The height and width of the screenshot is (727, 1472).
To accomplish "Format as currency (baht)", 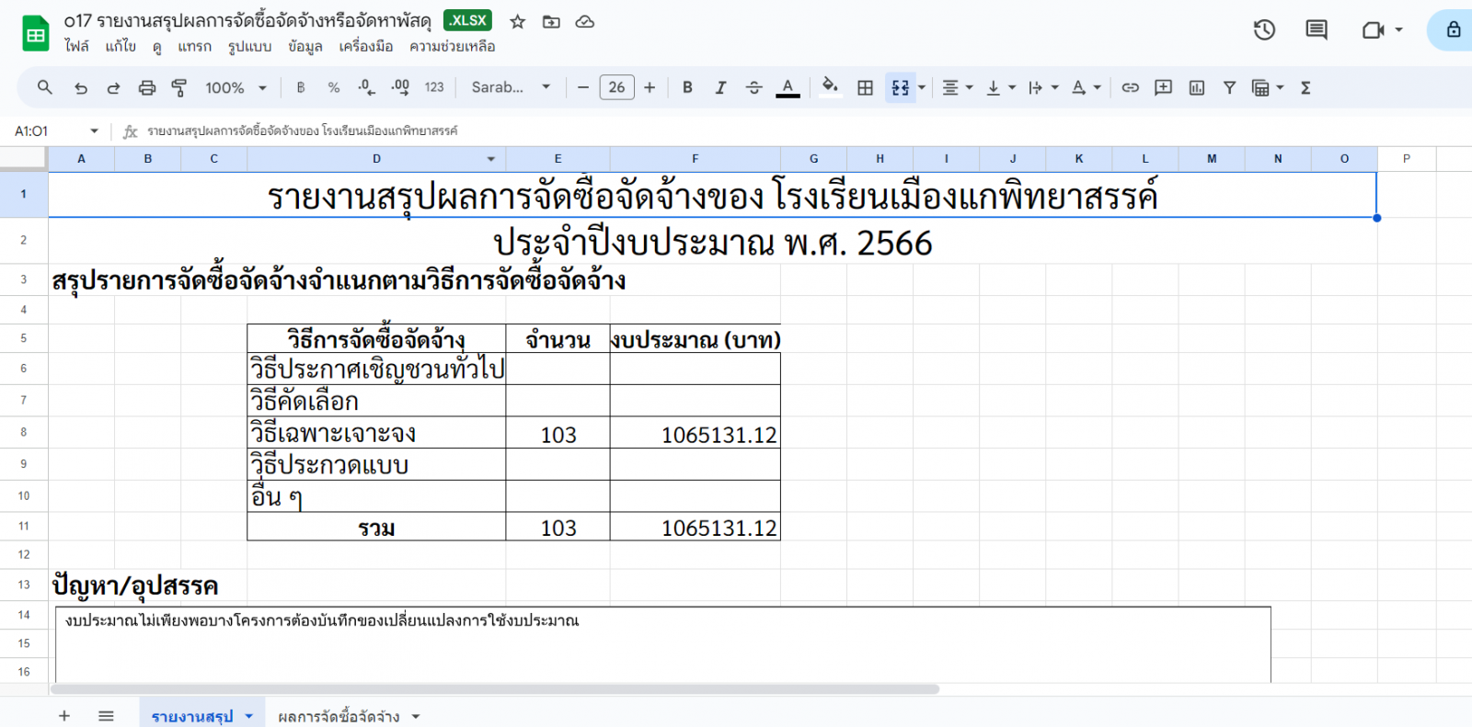I will point(301,87).
